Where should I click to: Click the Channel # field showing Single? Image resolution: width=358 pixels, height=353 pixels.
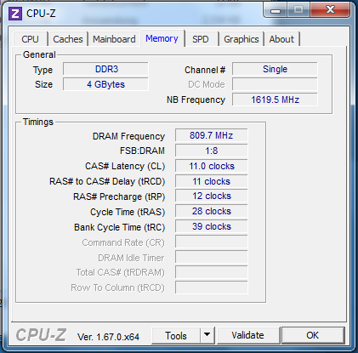275,69
